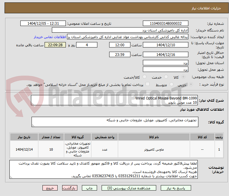This screenshot has height=196, width=229.
Task: Click the اطلاعات کالاهای مورد نیاز section heading
Action: (x=202, y=109)
